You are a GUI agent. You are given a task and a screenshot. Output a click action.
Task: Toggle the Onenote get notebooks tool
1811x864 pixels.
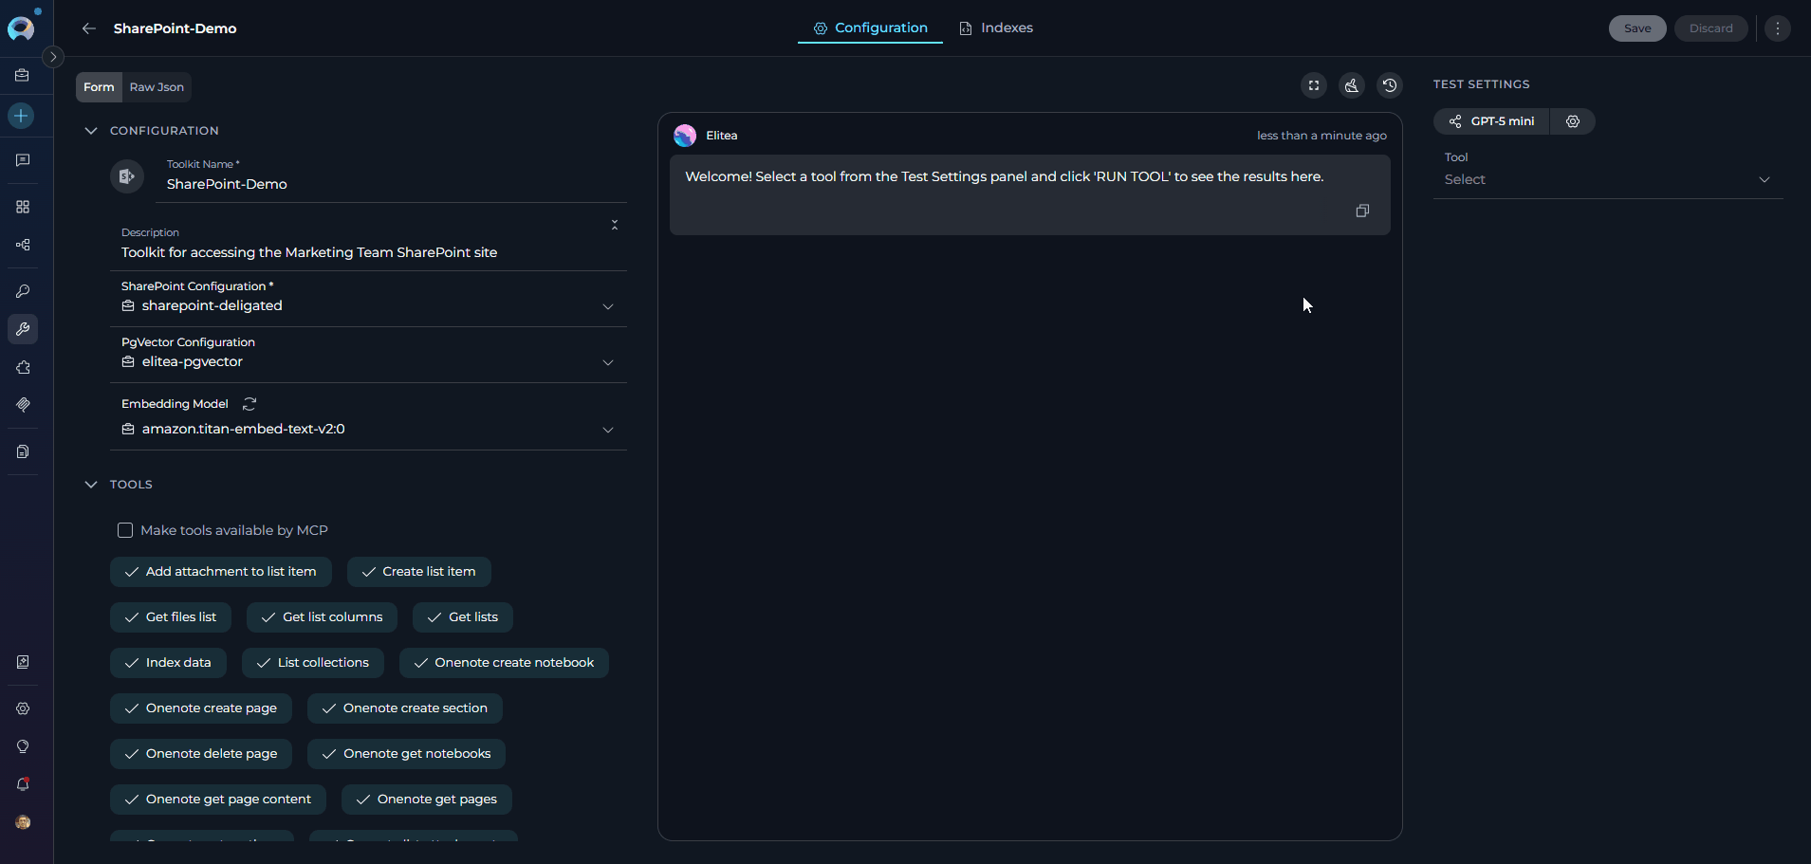pyautogui.click(x=406, y=754)
